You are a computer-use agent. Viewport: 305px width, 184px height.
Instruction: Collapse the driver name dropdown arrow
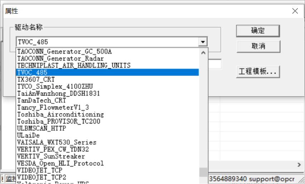point(203,42)
